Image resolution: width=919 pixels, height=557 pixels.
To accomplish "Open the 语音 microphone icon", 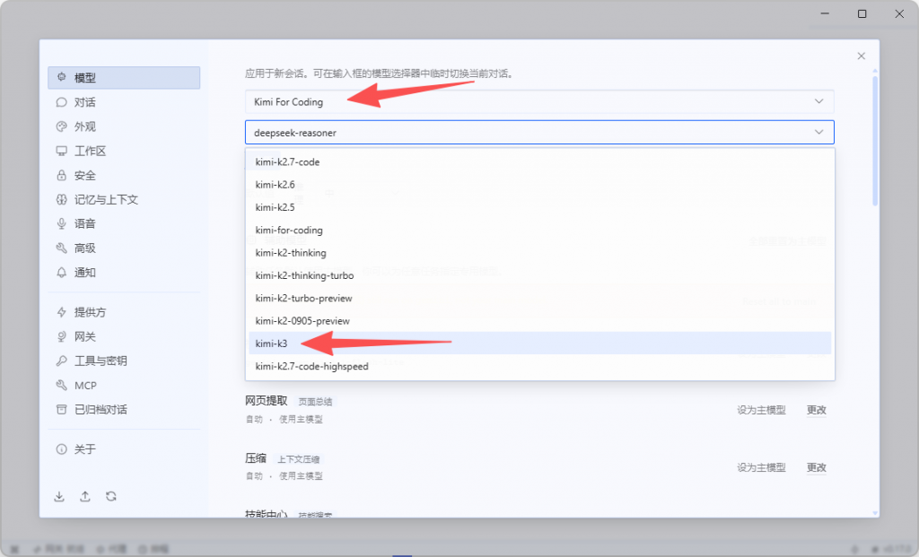I will 62,223.
